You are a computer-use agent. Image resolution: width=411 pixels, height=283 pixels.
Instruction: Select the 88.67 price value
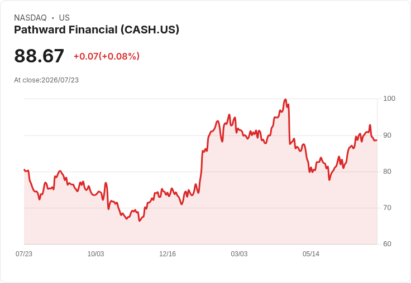39,56
